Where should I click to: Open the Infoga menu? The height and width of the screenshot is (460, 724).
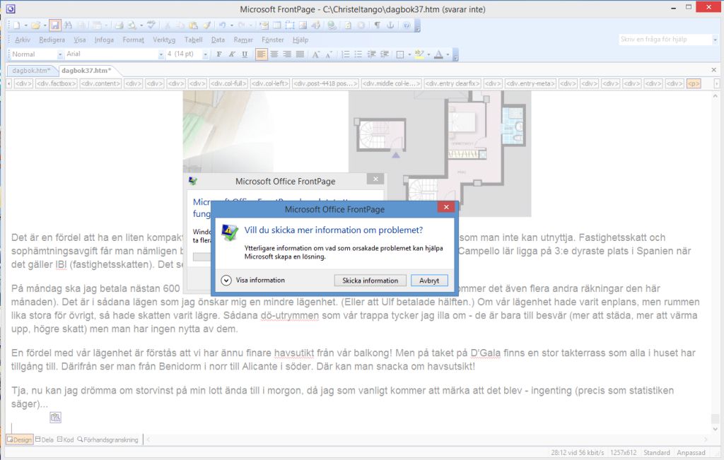[x=104, y=40]
